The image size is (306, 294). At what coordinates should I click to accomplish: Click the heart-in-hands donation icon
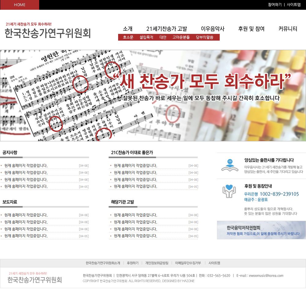[x=229, y=191]
